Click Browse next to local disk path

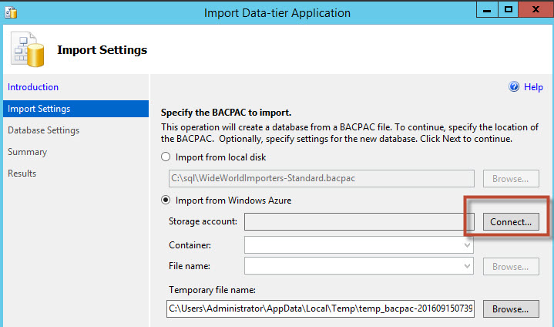coord(511,179)
